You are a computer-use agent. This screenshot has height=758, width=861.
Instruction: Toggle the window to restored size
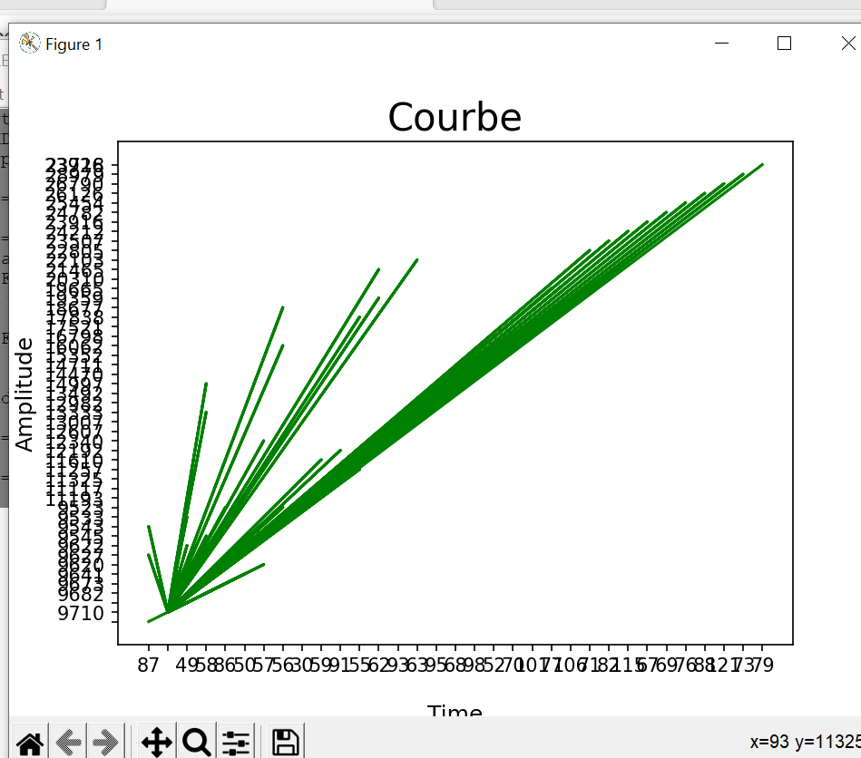pos(784,43)
